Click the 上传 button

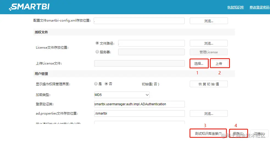tap(219, 63)
